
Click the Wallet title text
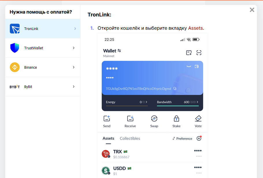click(110, 51)
